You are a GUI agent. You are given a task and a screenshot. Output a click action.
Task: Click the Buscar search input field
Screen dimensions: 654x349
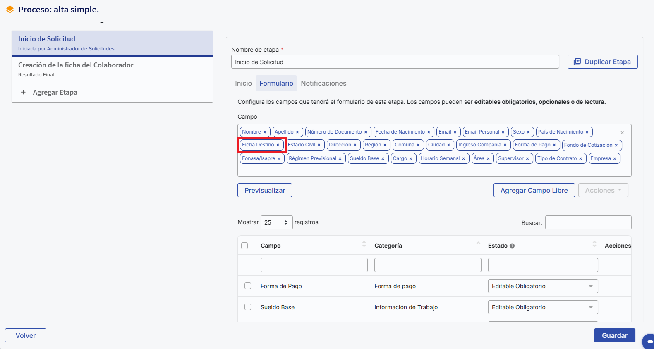pyautogui.click(x=588, y=222)
